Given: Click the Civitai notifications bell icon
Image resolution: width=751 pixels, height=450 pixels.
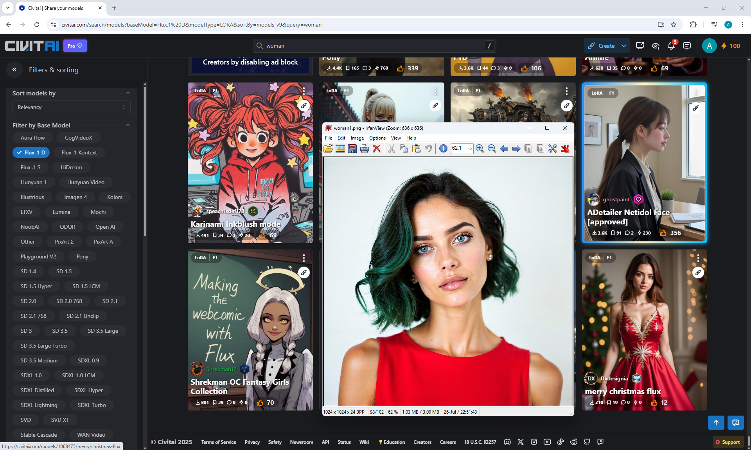Looking at the screenshot, I should (671, 46).
